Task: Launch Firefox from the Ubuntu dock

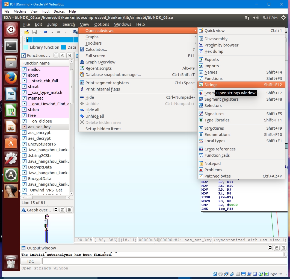Action: [11, 78]
